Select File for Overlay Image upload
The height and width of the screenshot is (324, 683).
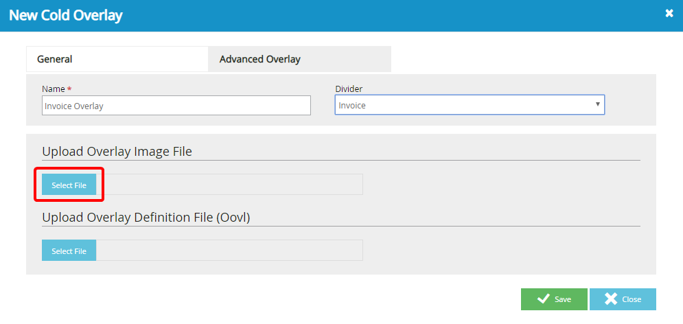pos(69,185)
